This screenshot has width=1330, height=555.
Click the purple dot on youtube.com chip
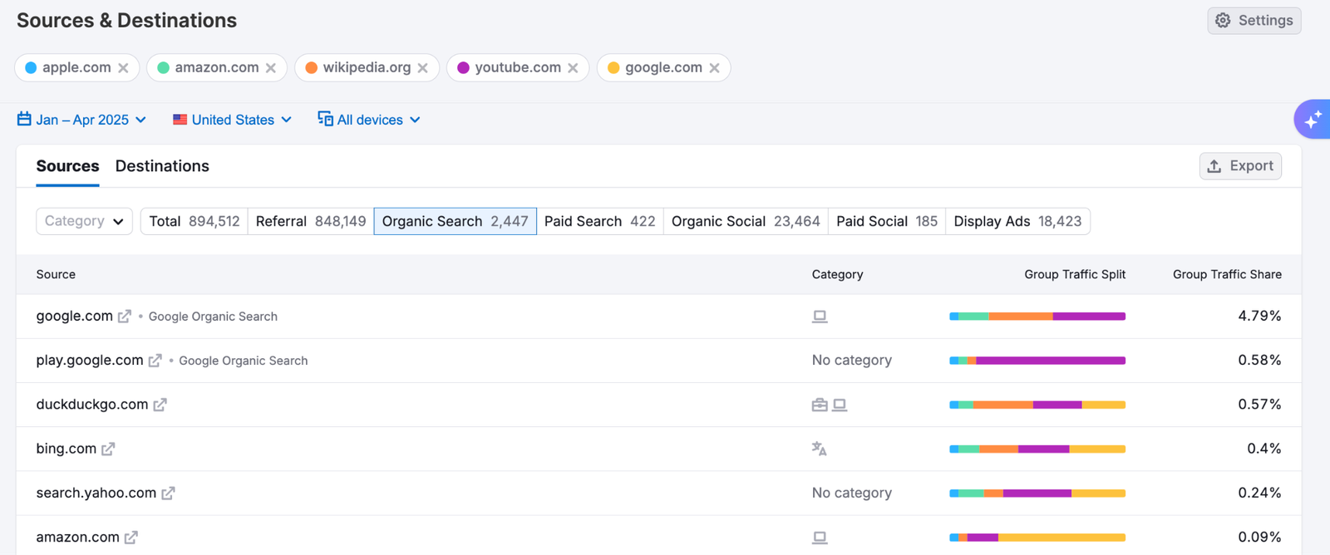tap(463, 68)
